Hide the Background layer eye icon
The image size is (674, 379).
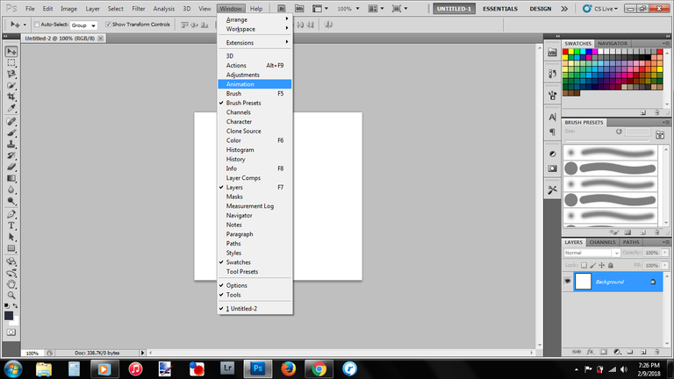point(568,281)
